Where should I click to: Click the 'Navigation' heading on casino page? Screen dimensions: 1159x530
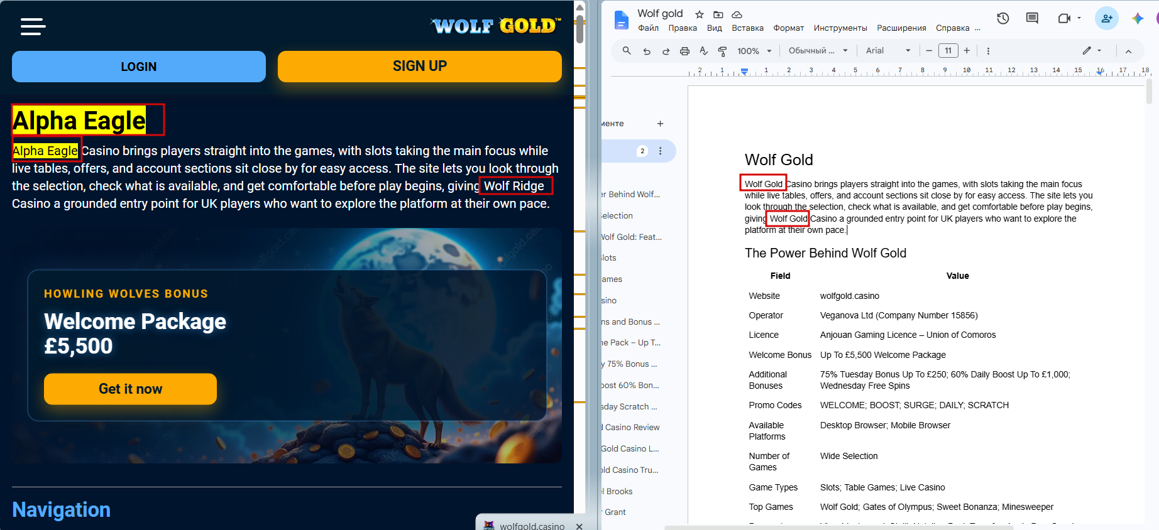pyautogui.click(x=62, y=510)
